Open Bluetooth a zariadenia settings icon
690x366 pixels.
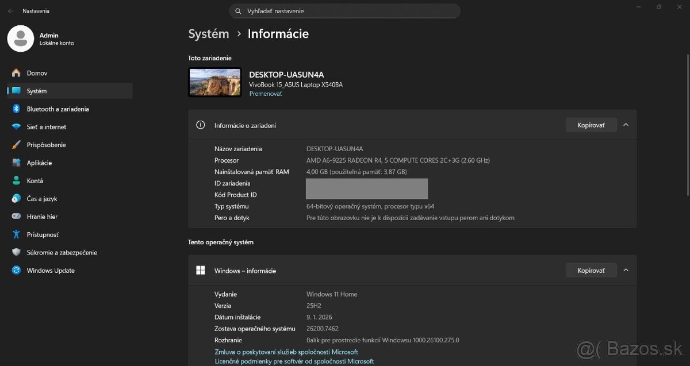(16, 109)
